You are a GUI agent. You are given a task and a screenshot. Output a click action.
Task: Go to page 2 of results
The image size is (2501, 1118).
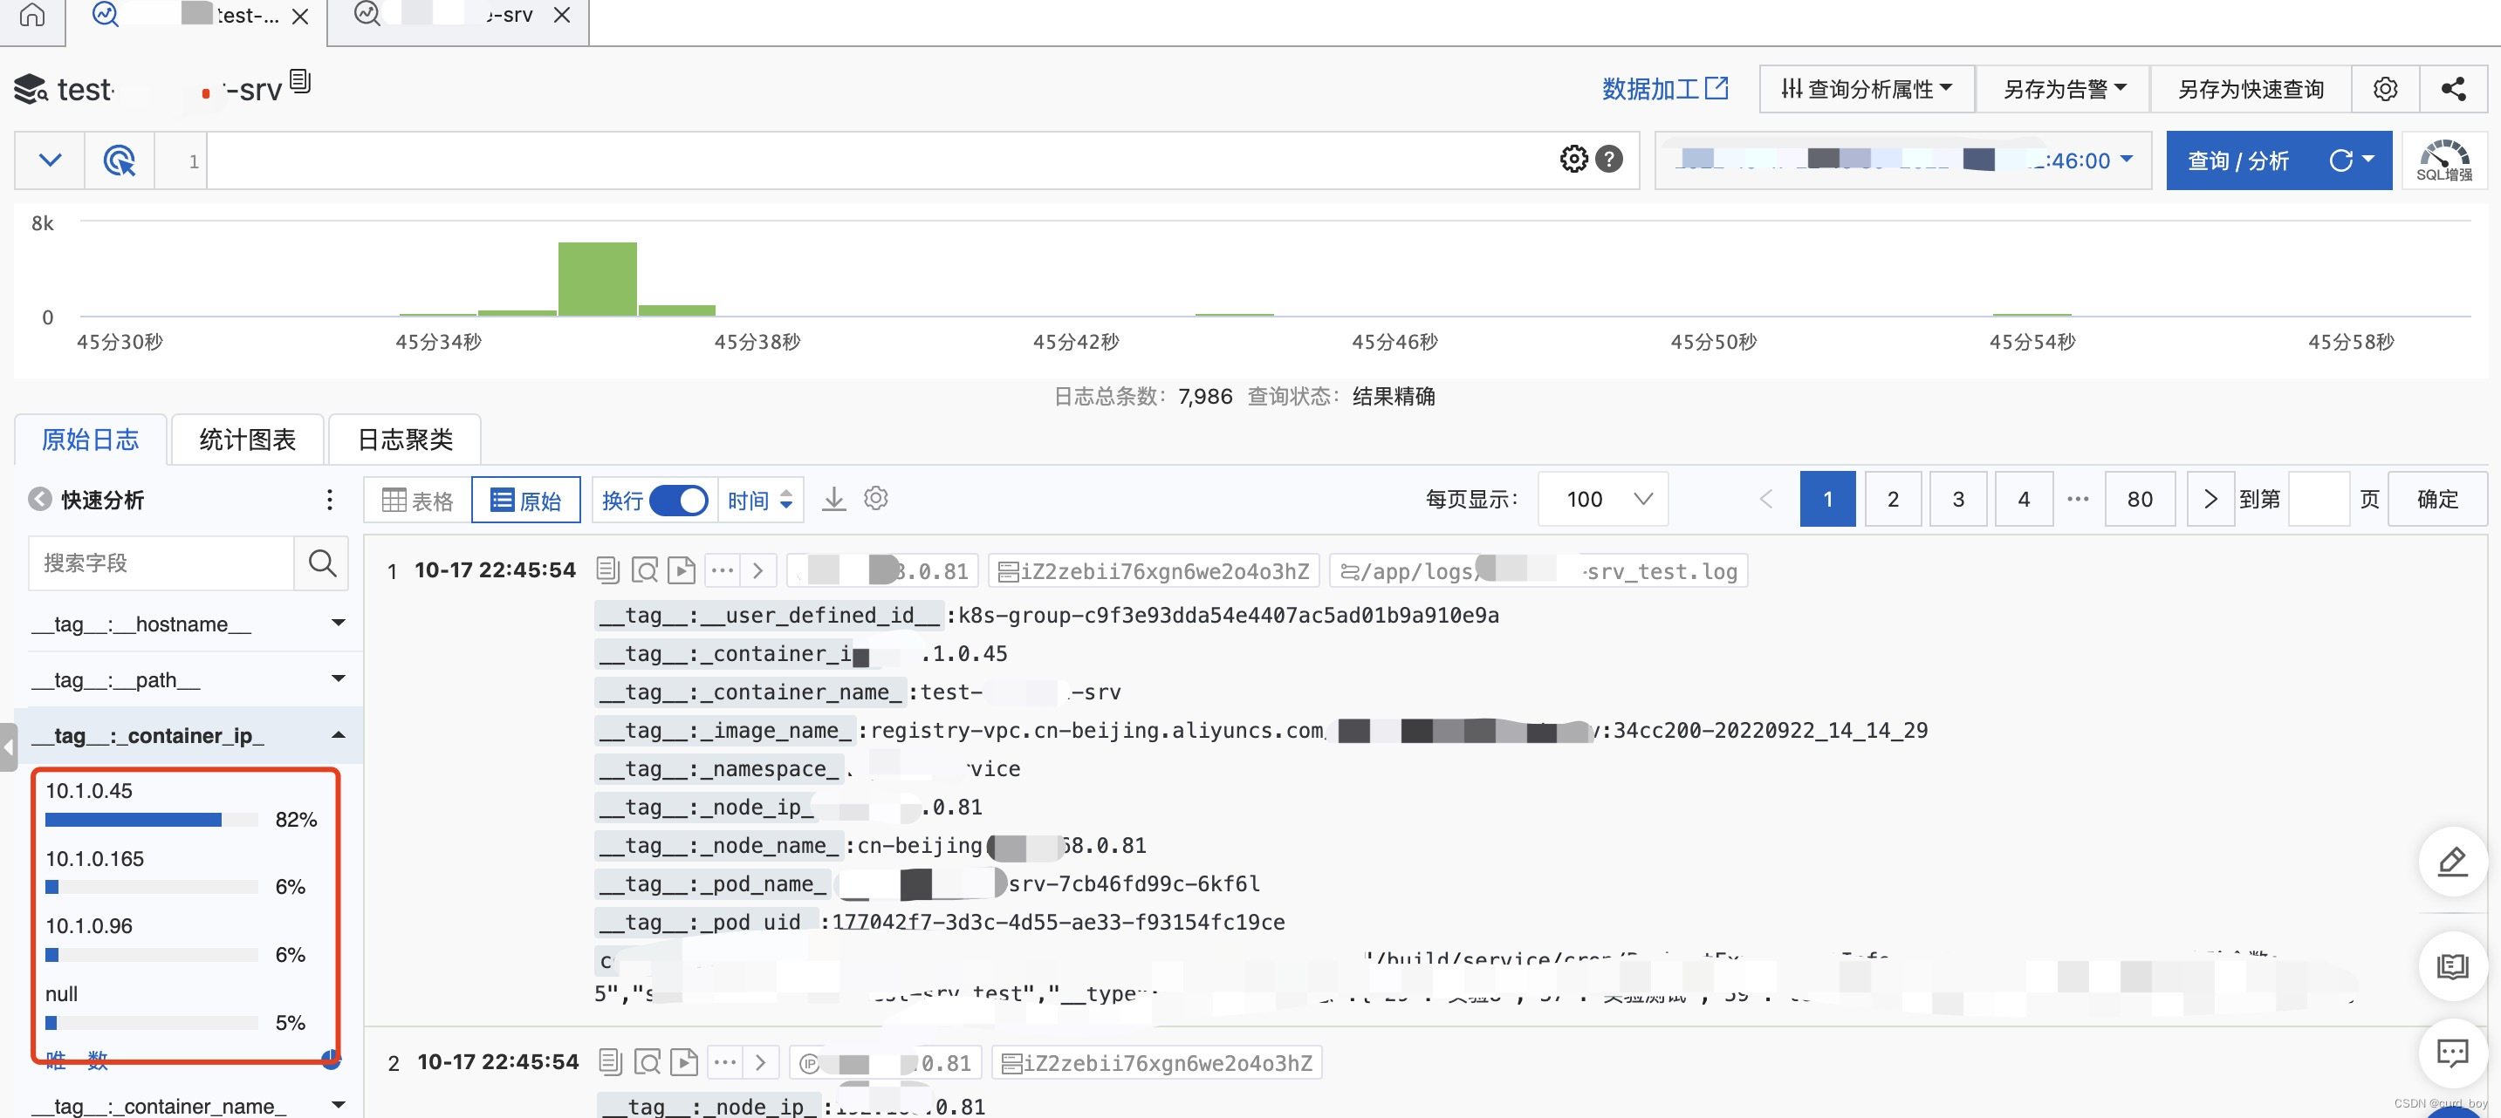[1894, 499]
